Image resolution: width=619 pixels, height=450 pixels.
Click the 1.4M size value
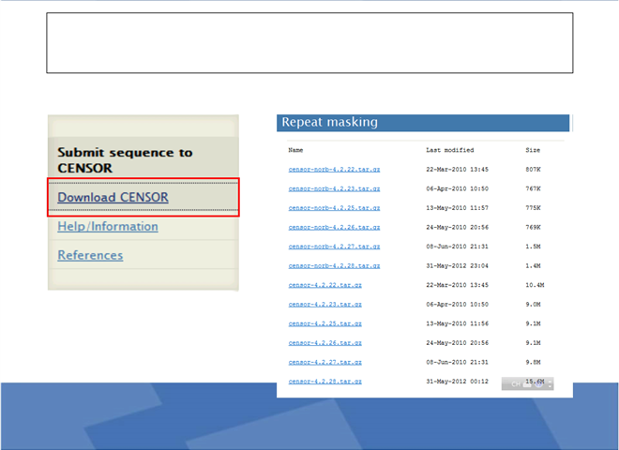[x=533, y=265]
